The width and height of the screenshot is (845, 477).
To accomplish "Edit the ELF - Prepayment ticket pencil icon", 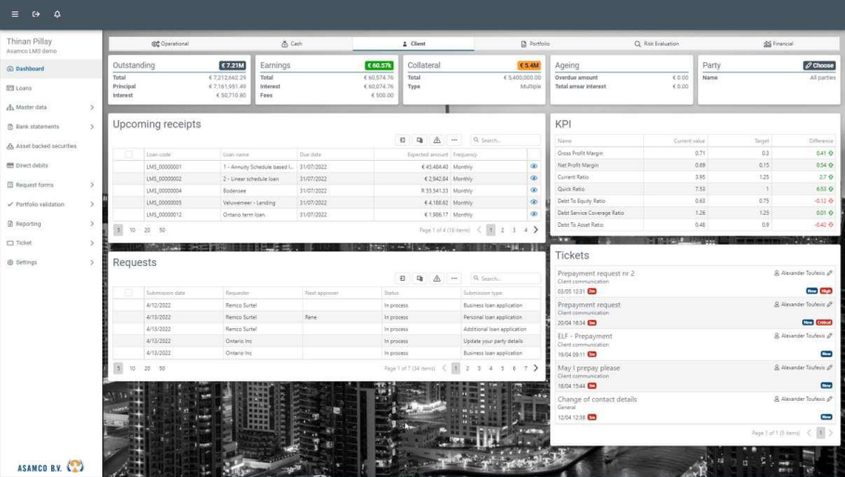I will tap(830, 336).
